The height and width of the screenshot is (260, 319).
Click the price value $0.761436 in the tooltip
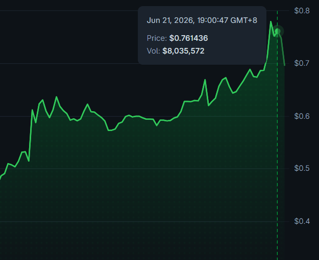(x=188, y=38)
